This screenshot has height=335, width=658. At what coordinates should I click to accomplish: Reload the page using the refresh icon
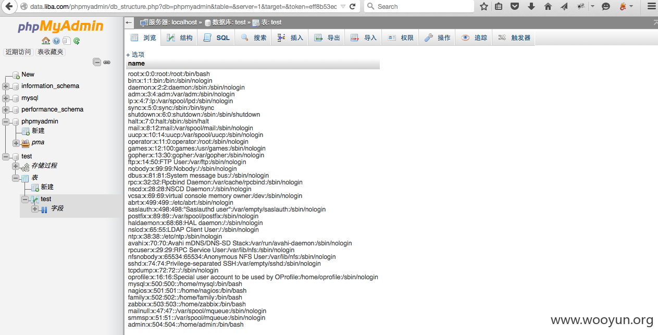click(353, 7)
